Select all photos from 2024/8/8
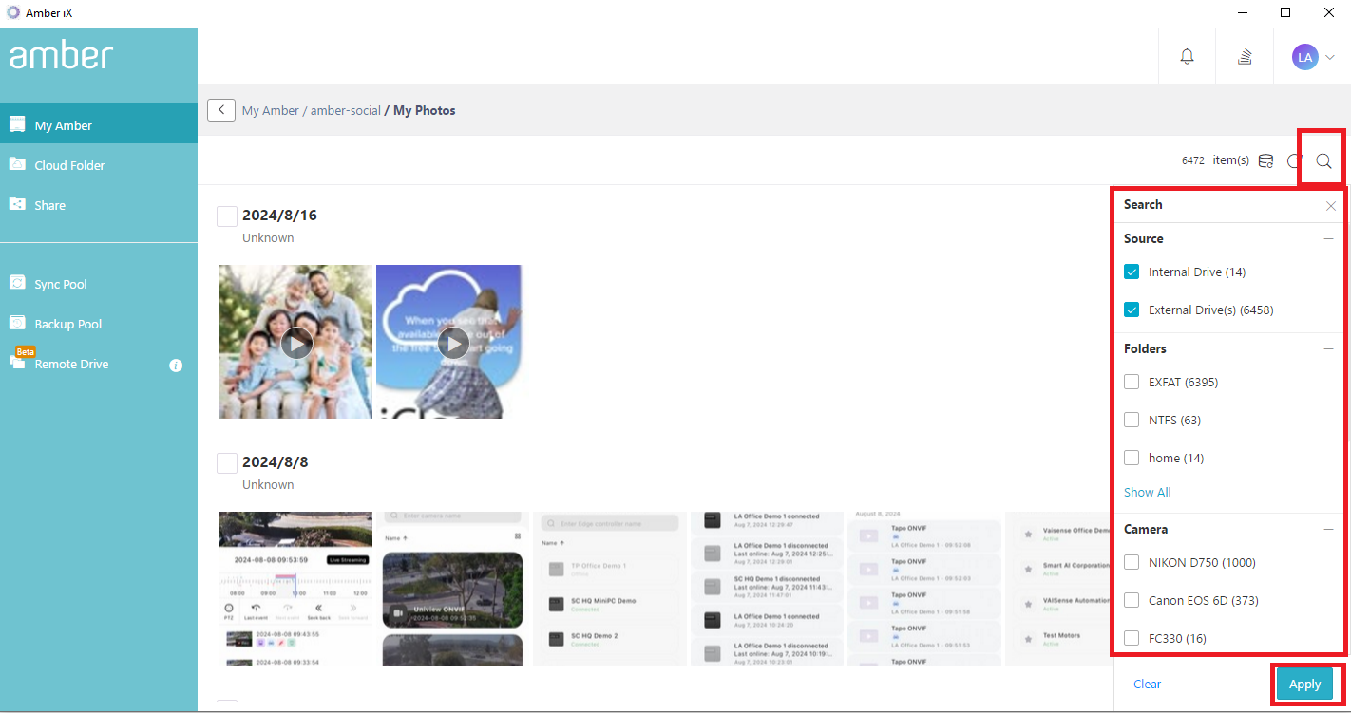Viewport: 1351px width, 713px height. tap(227, 463)
